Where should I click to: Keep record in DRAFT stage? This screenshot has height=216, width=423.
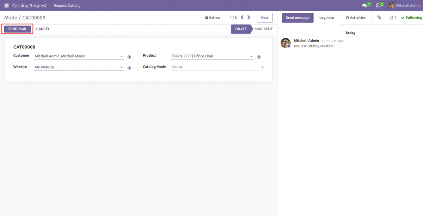point(241,29)
